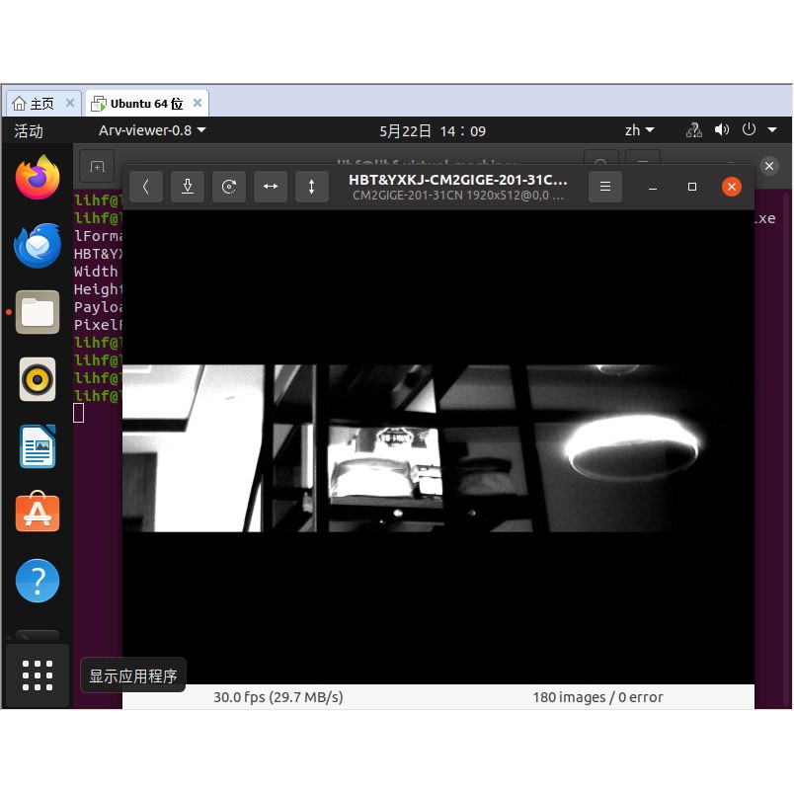Viewport: 794px width, 794px height.
Task: Save snapshot with the download arrow icon
Action: click(188, 187)
